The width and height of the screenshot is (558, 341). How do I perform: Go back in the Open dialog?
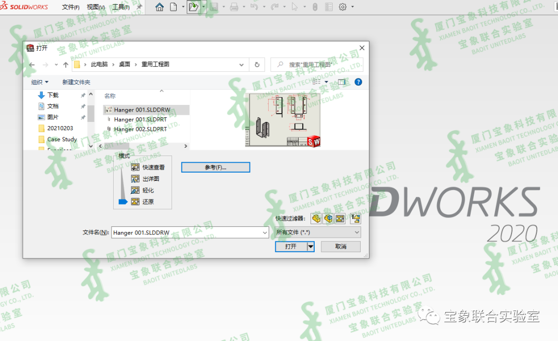pyautogui.click(x=32, y=65)
